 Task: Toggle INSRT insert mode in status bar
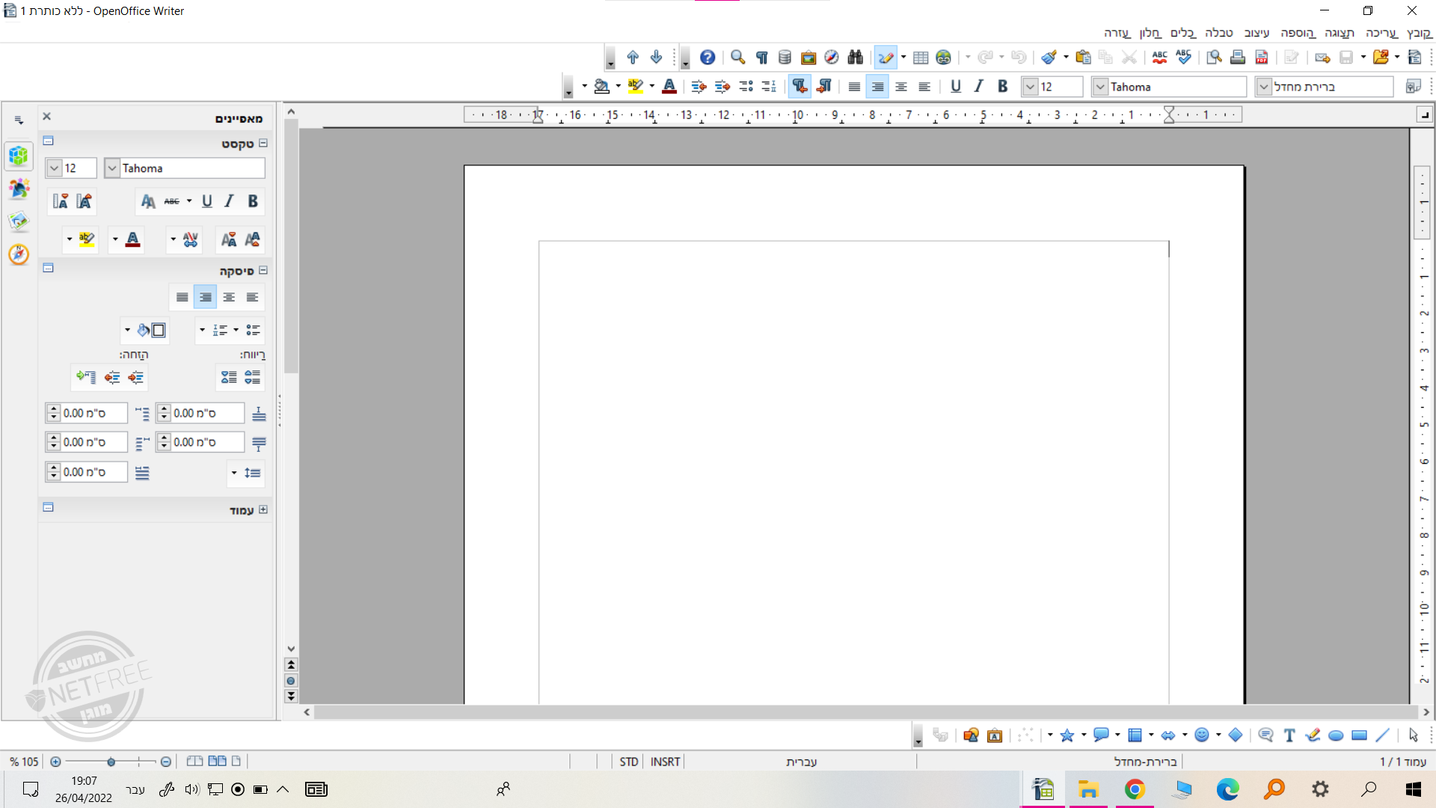[665, 762]
